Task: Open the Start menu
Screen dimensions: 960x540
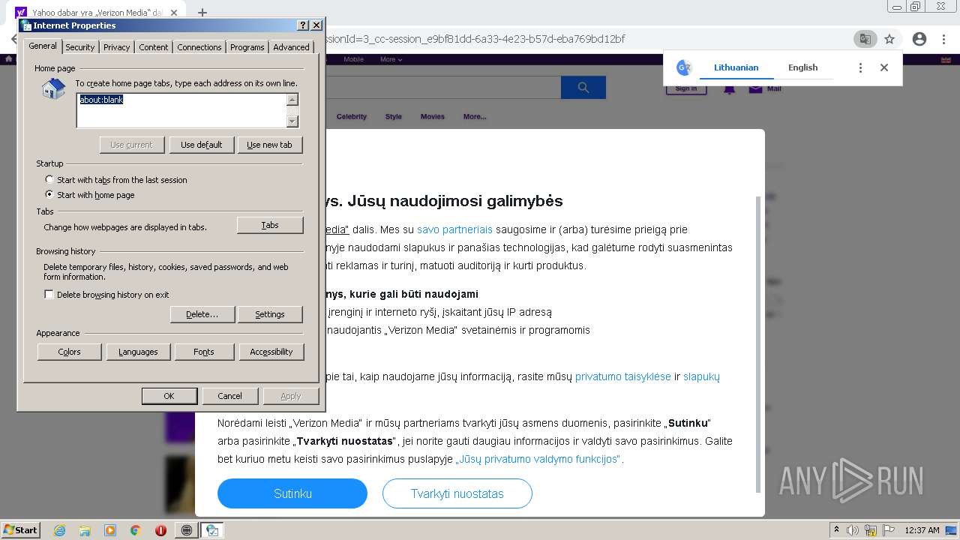Action: (x=20, y=530)
